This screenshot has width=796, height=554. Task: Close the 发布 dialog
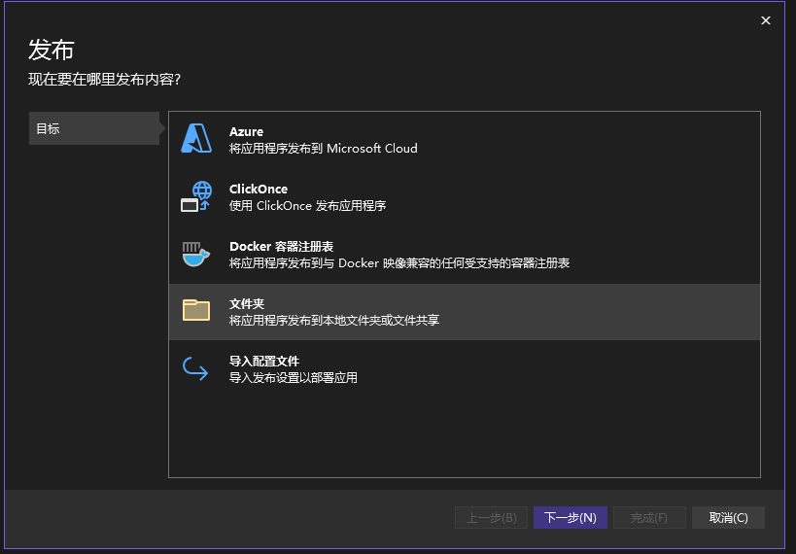[766, 20]
